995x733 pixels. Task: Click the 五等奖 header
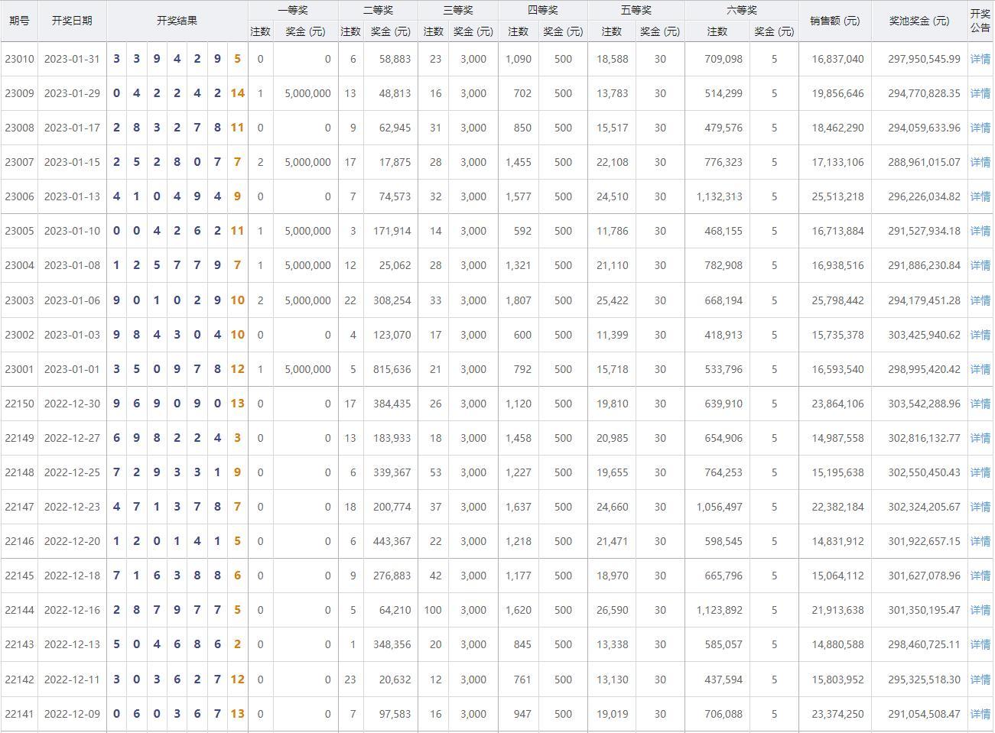pos(636,10)
